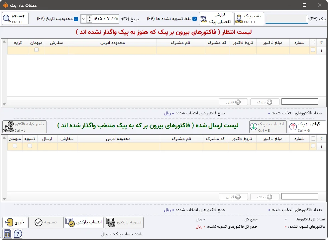Click قبلی button in sent list

[x=233, y=197]
